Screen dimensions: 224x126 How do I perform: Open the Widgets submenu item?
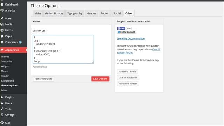tap(5, 66)
